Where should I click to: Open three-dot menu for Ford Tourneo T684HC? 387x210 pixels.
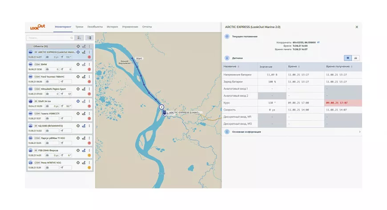tap(89, 77)
